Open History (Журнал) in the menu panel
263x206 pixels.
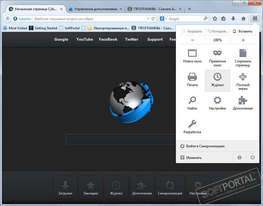point(217,81)
